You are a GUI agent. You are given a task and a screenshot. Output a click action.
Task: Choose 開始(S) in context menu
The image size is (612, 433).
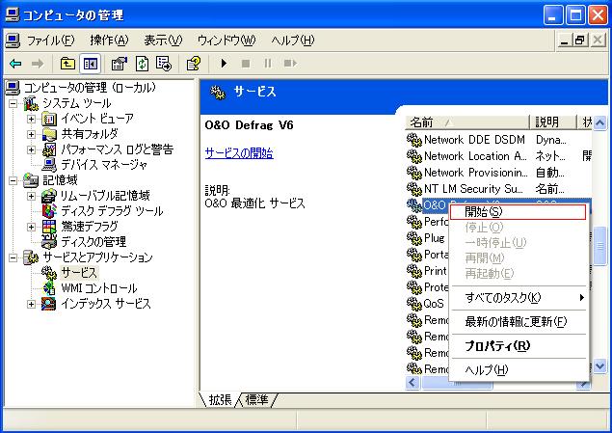[518, 212]
